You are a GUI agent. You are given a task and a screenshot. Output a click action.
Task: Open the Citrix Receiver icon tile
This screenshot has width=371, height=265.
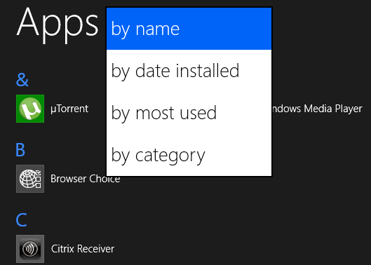30,249
